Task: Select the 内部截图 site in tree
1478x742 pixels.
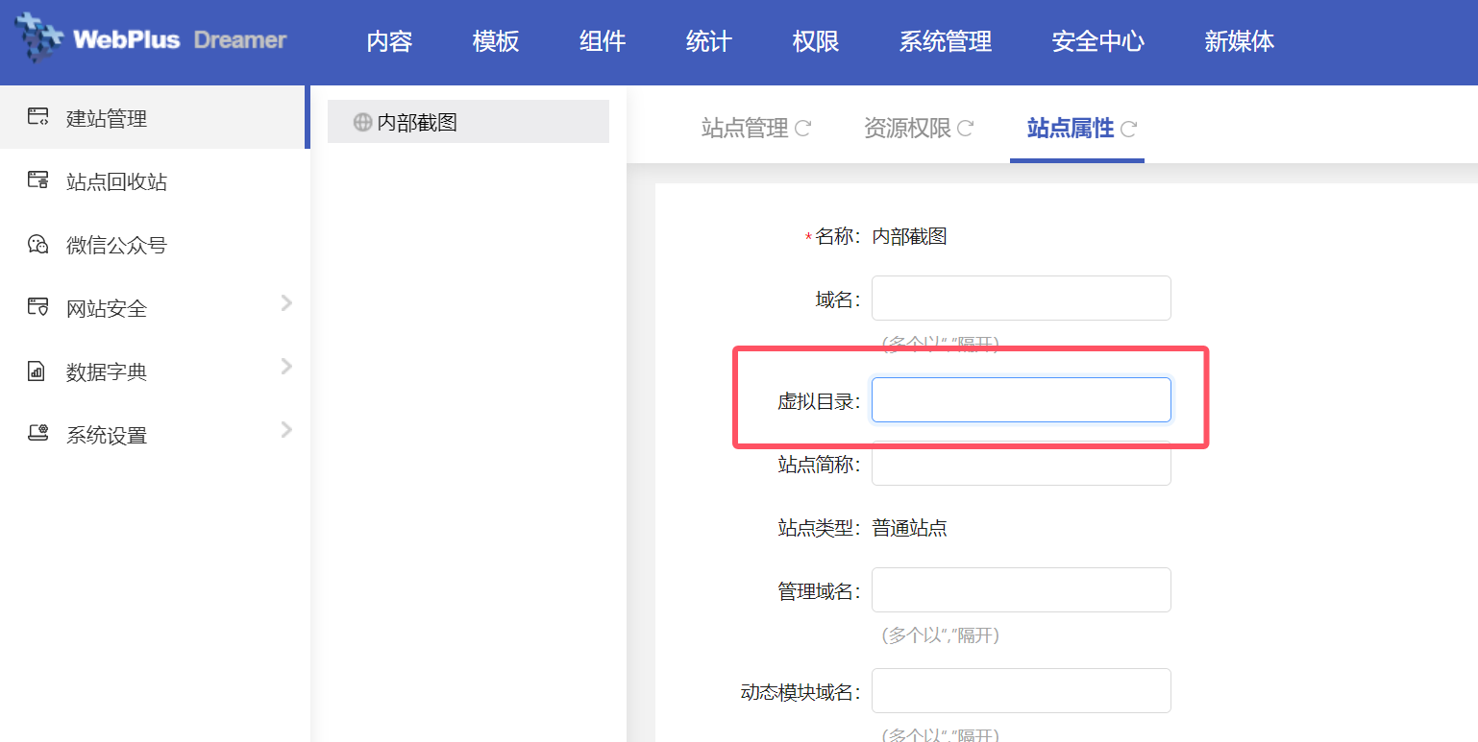Action: [x=417, y=122]
